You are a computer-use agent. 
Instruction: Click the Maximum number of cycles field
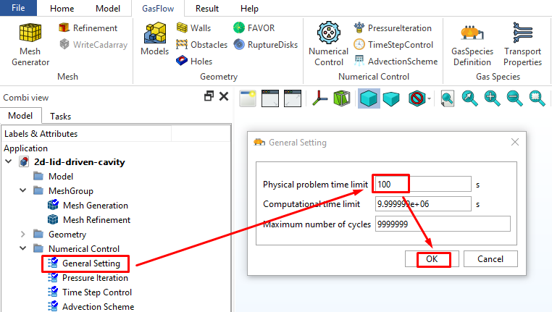tap(442, 224)
